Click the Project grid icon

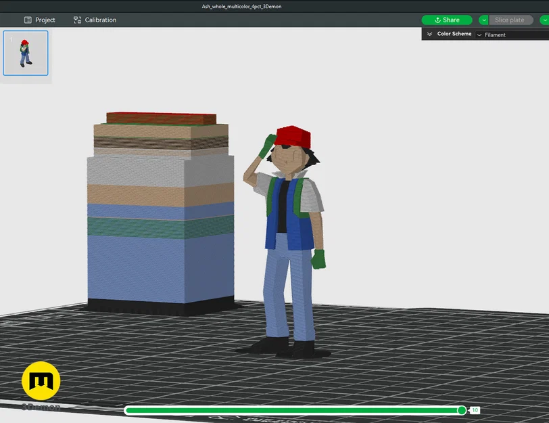tap(28, 20)
